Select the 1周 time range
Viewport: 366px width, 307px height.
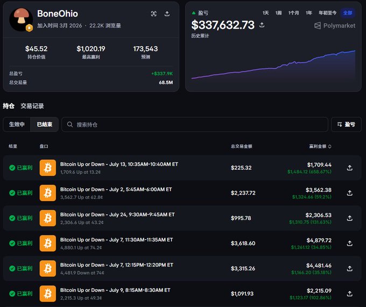click(x=278, y=13)
